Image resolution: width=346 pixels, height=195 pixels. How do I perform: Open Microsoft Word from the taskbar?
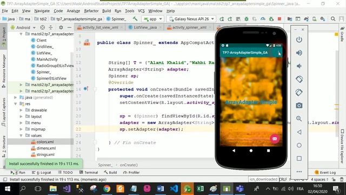click(160, 188)
